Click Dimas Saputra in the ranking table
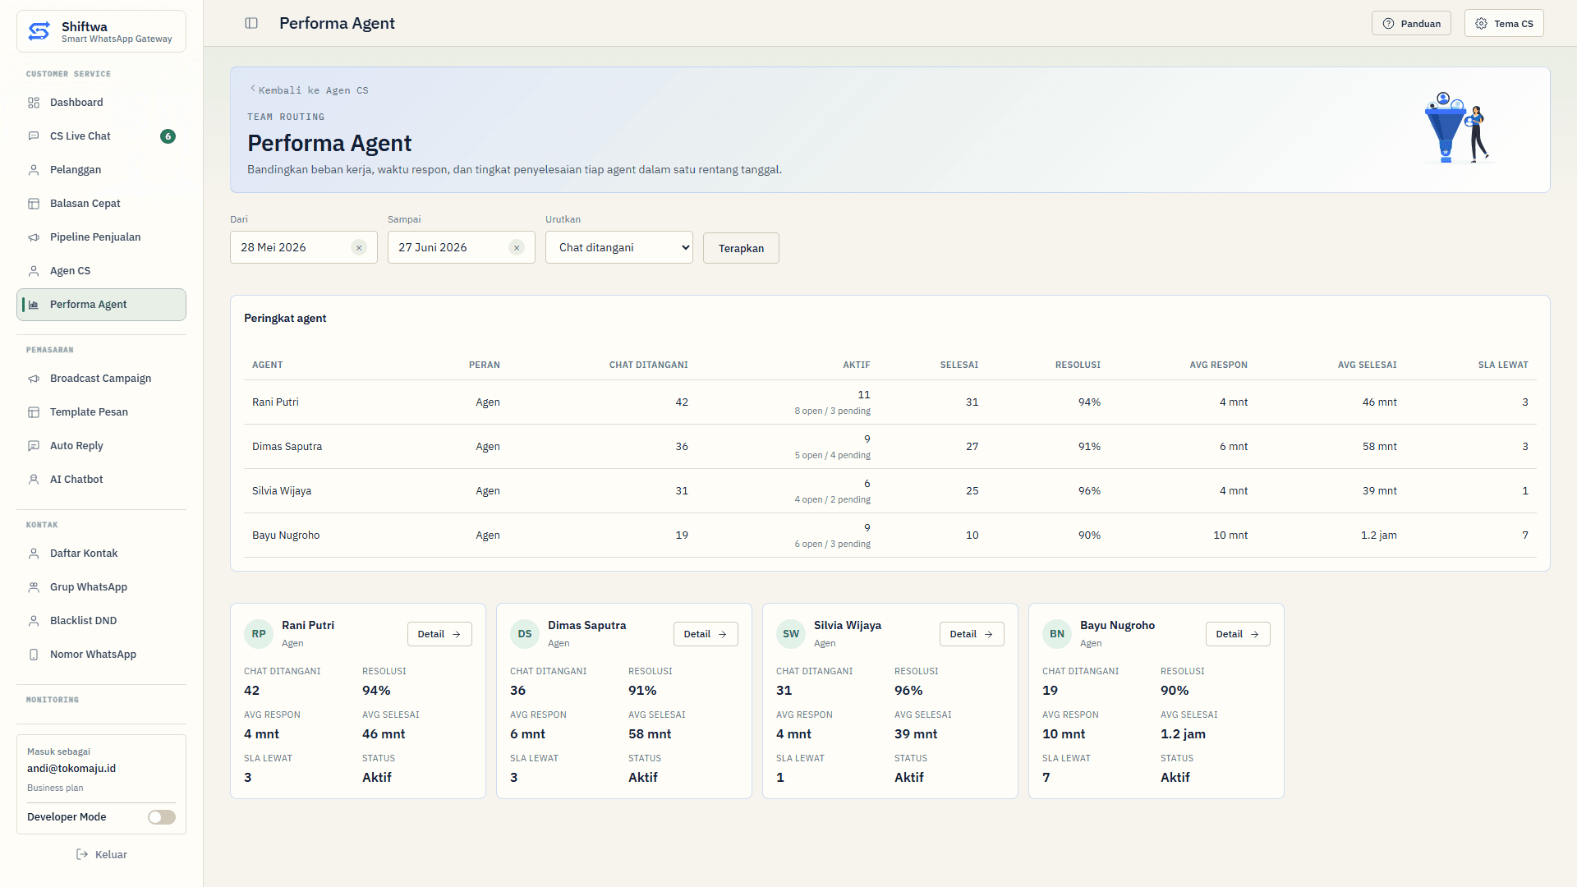1577x887 pixels. pyautogui.click(x=287, y=447)
